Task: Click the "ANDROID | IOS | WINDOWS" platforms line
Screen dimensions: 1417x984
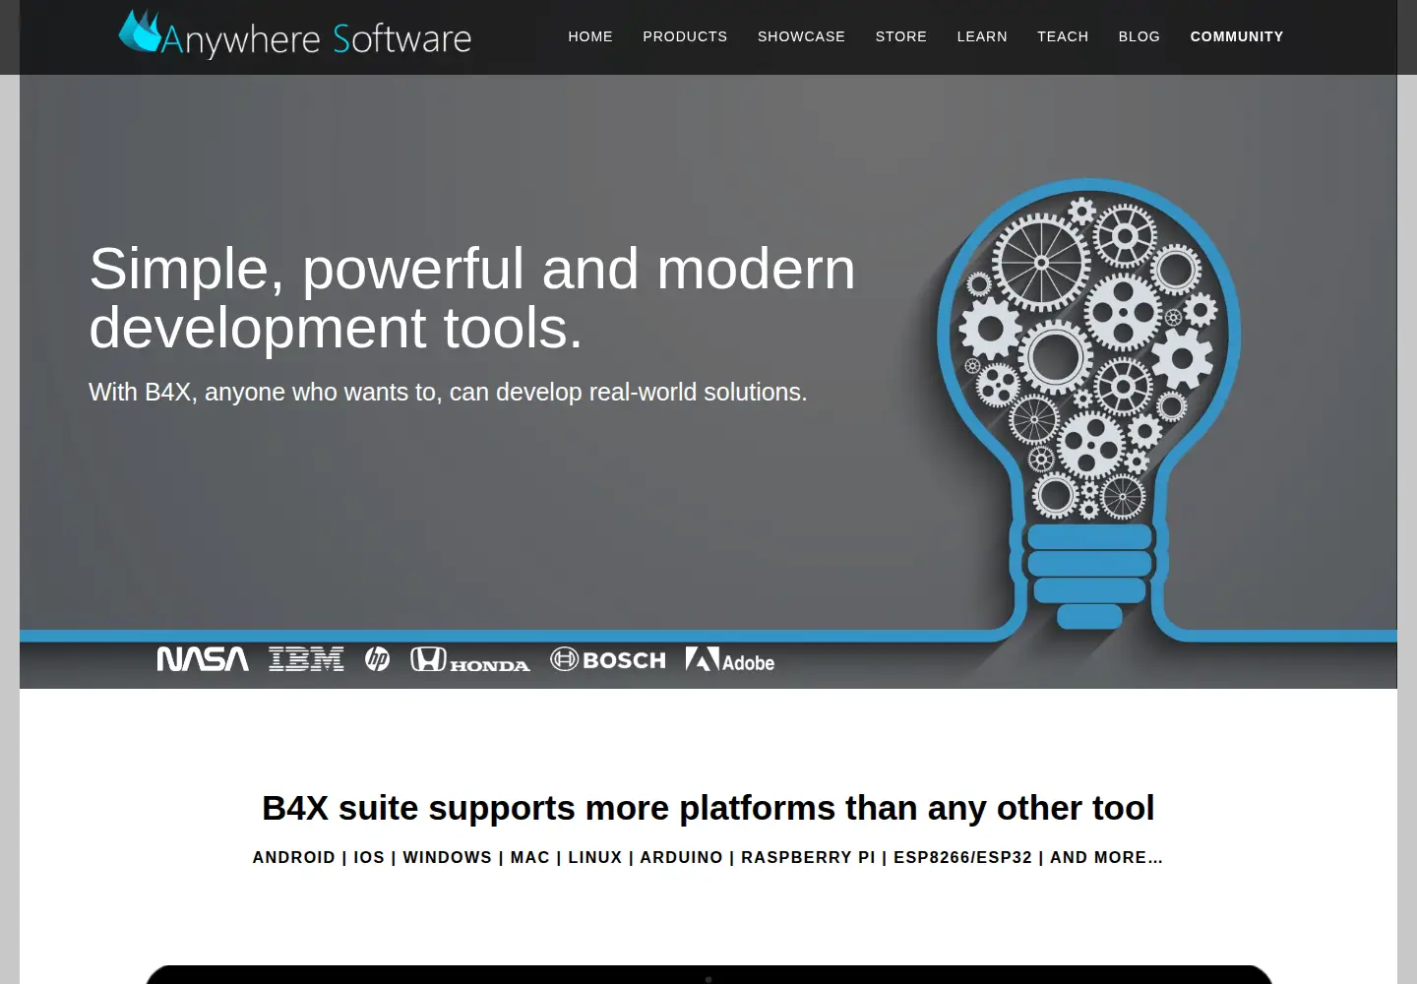Action: click(708, 857)
